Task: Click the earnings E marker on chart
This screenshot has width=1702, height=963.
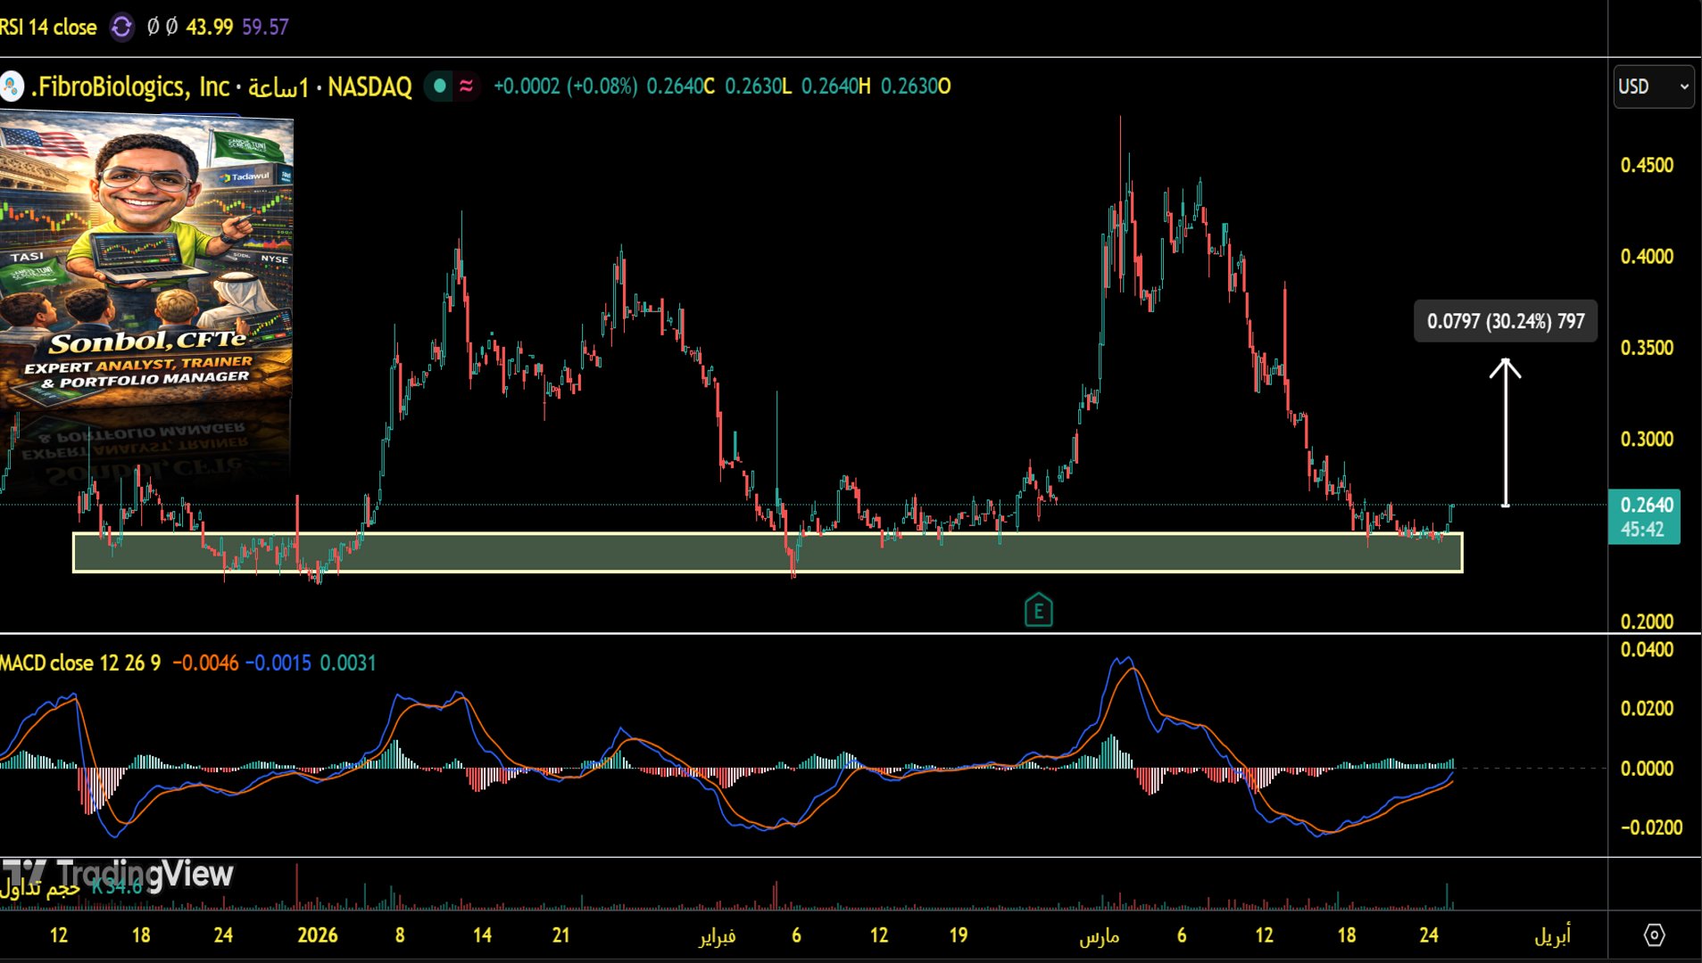Action: tap(1038, 611)
